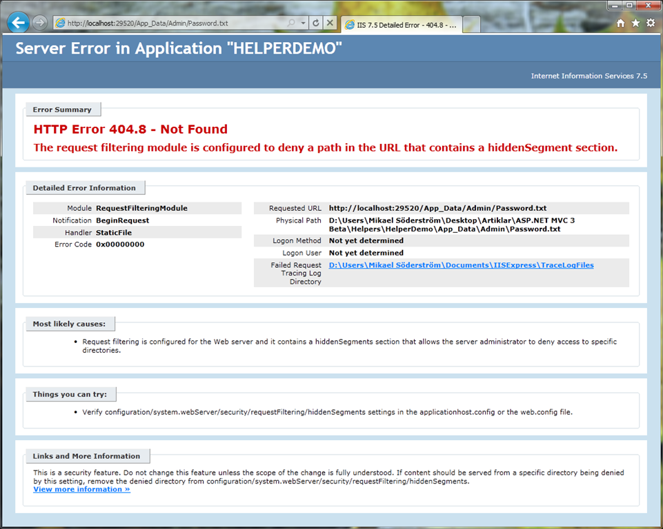Click the HTTP Error 404.8 - Not Found text

click(x=130, y=129)
